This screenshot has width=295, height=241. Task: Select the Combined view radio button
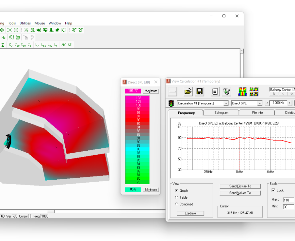tap(177, 204)
